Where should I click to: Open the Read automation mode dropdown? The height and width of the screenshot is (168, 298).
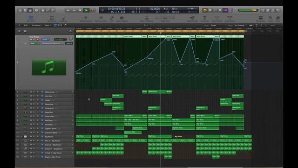[34, 43]
